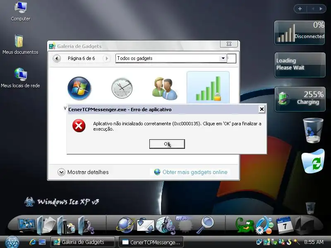The width and height of the screenshot is (331, 248).
Task: Click the green shield tray icon
Action: pos(274,242)
